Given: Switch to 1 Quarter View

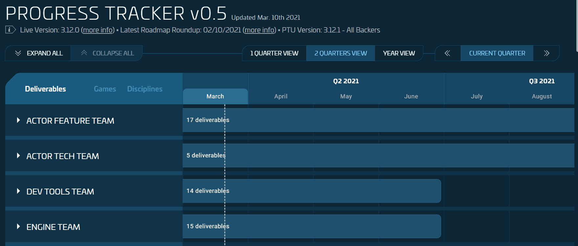Looking at the screenshot, I should pos(274,53).
